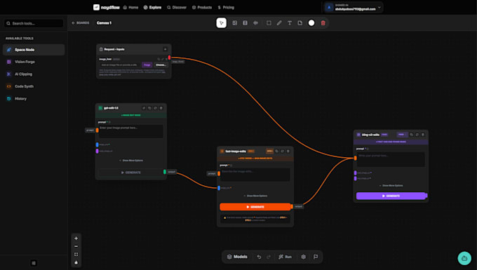Select Vision Forge in the tools list
This screenshot has height=270, width=477.
pos(34,62)
